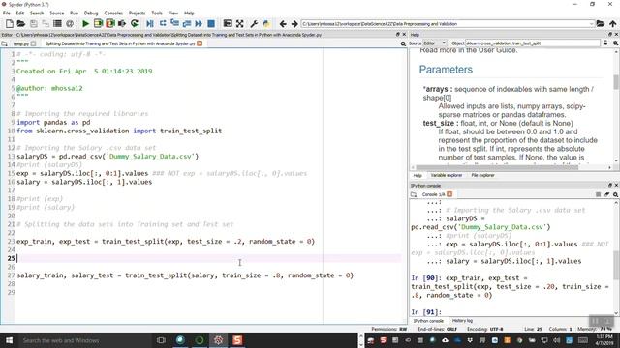
Task: Switch to File explorer tab
Action: pyautogui.click(x=482, y=175)
